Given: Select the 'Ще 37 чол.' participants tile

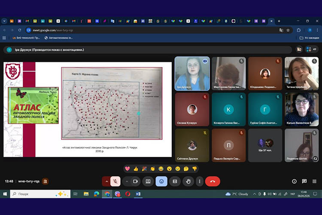Looking at the screenshot, I should tap(265, 145).
